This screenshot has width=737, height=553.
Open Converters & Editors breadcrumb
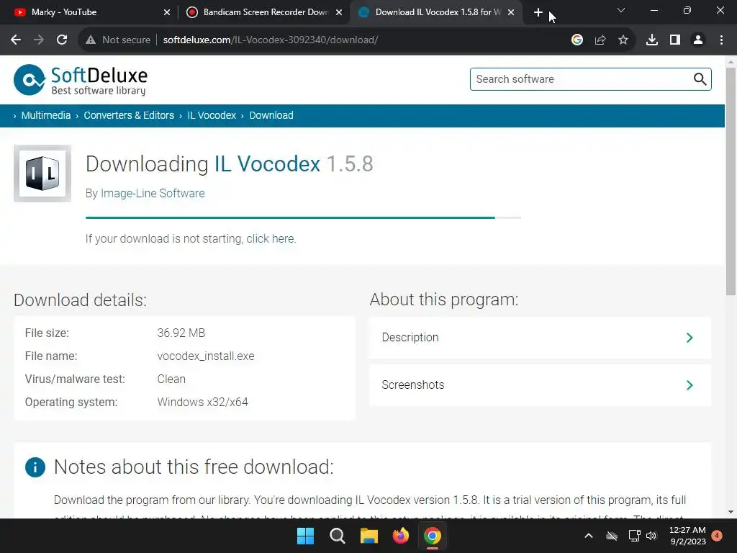coord(129,116)
